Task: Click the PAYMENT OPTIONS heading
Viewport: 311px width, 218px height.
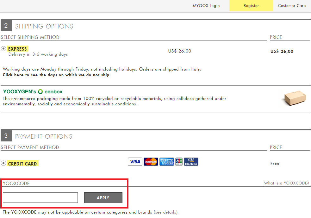Action: tap(44, 136)
